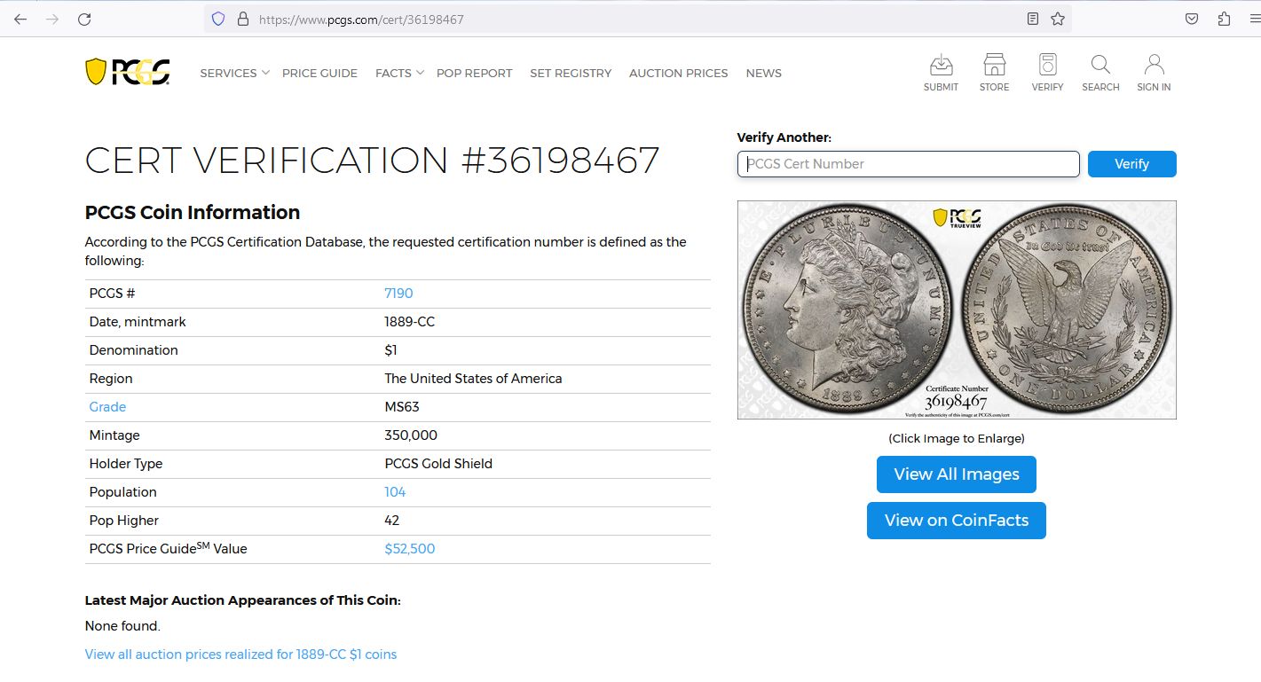Open the Store icon in header
Image resolution: width=1261 pixels, height=682 pixels.
click(x=994, y=73)
